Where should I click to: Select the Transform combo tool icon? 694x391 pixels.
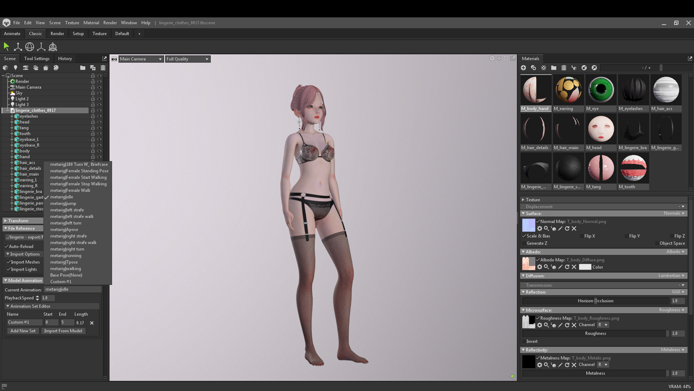(53, 46)
